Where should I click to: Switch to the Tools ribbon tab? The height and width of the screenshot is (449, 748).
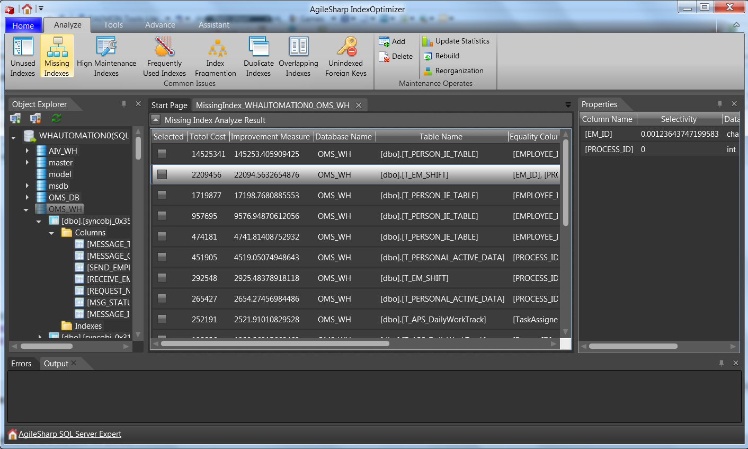tap(113, 25)
